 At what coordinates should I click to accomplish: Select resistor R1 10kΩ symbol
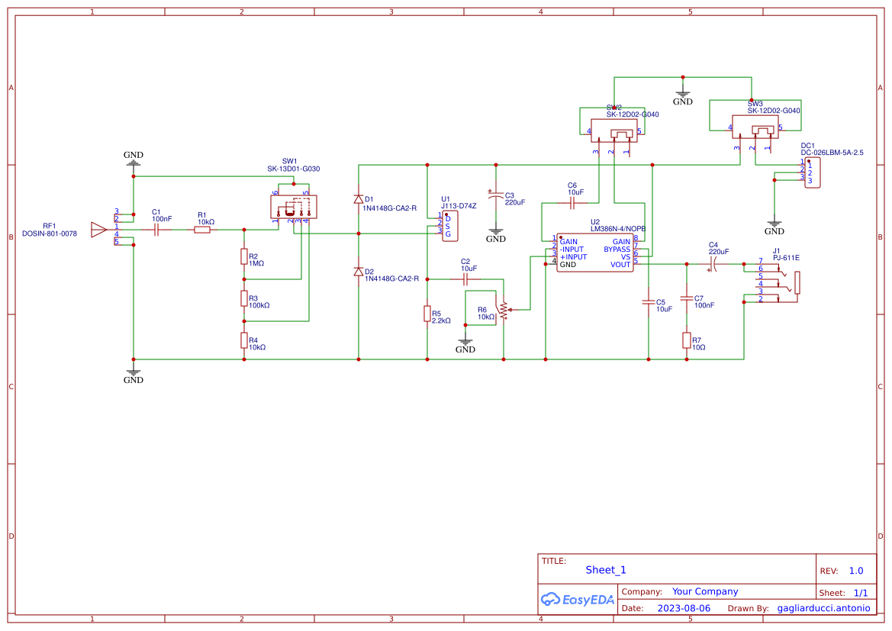202,230
